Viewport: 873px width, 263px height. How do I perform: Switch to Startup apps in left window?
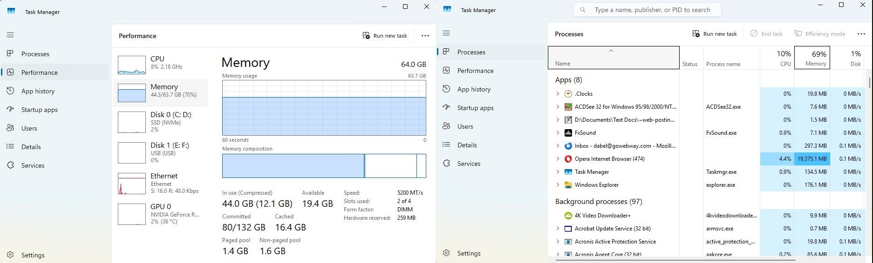[39, 110]
